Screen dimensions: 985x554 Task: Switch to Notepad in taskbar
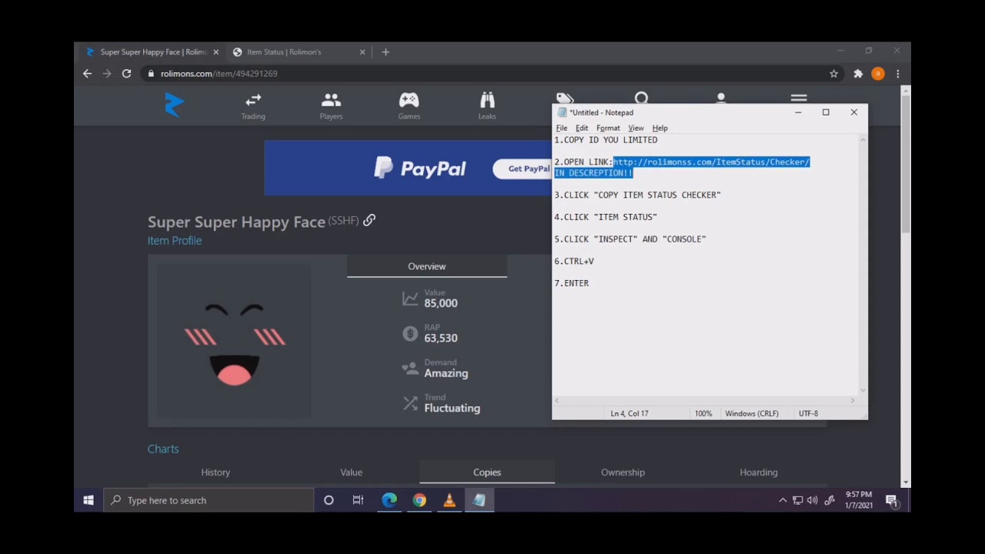(x=479, y=500)
